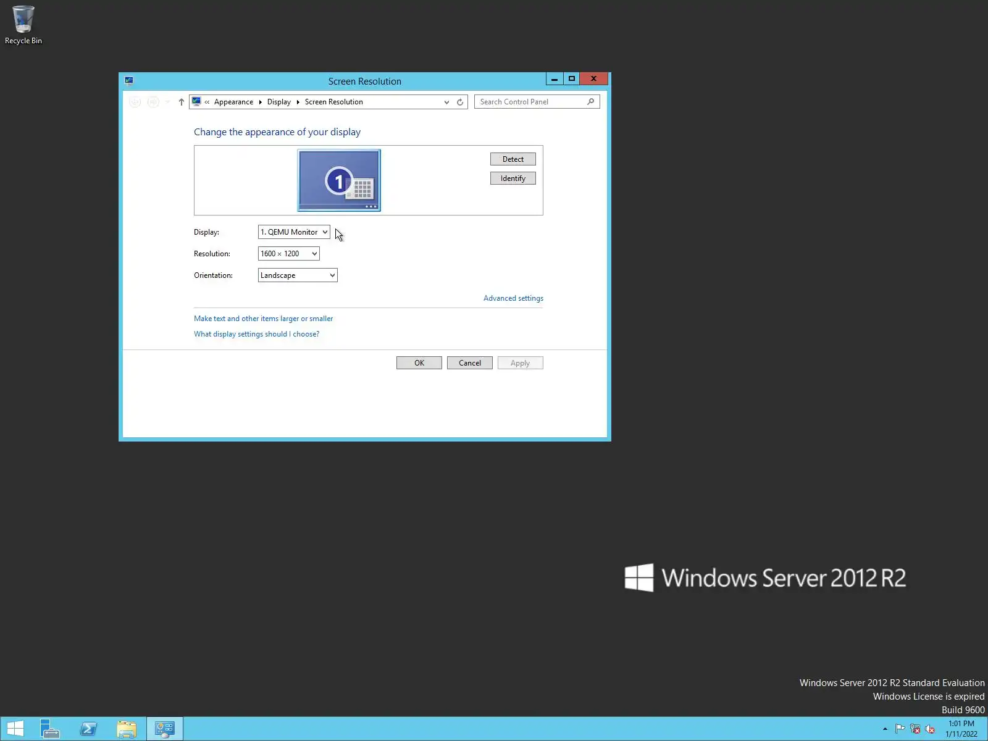The image size is (988, 741).
Task: Click the address bar Control Panel icon
Action: (x=196, y=101)
